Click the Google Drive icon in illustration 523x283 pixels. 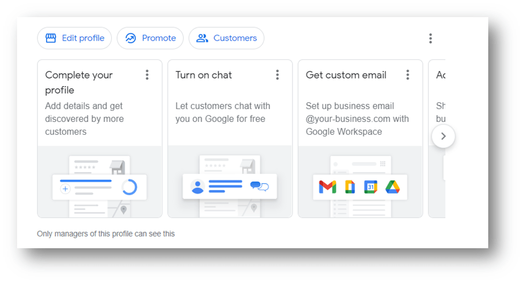393,187
